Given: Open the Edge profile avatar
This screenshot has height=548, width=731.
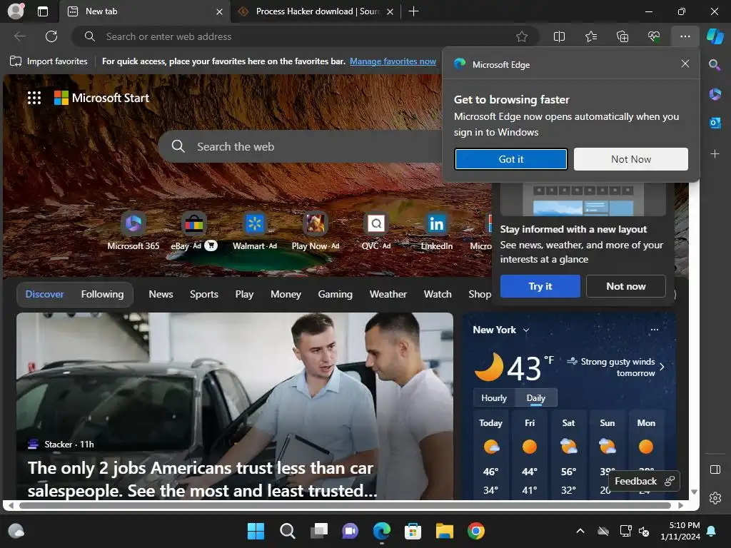Looking at the screenshot, I should point(16,11).
